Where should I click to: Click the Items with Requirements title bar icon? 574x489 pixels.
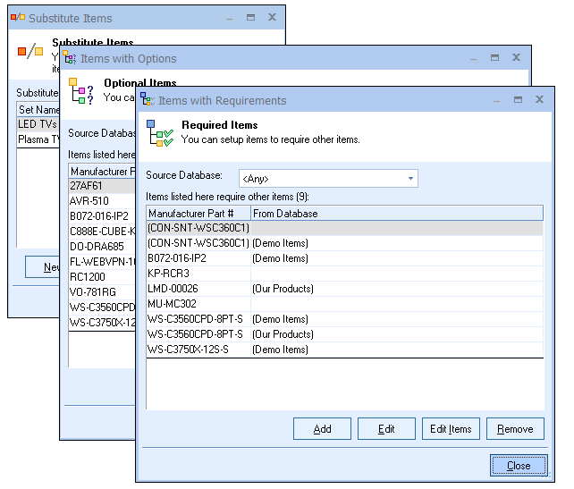pos(147,100)
